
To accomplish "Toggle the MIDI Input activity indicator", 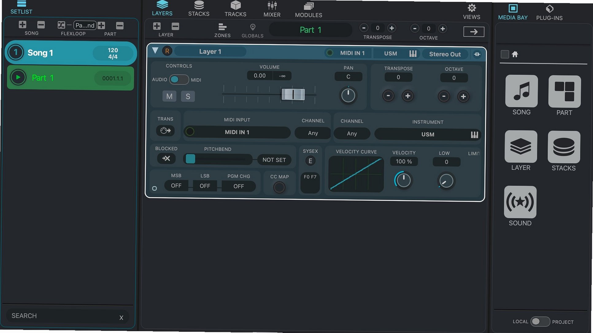I will pos(190,131).
